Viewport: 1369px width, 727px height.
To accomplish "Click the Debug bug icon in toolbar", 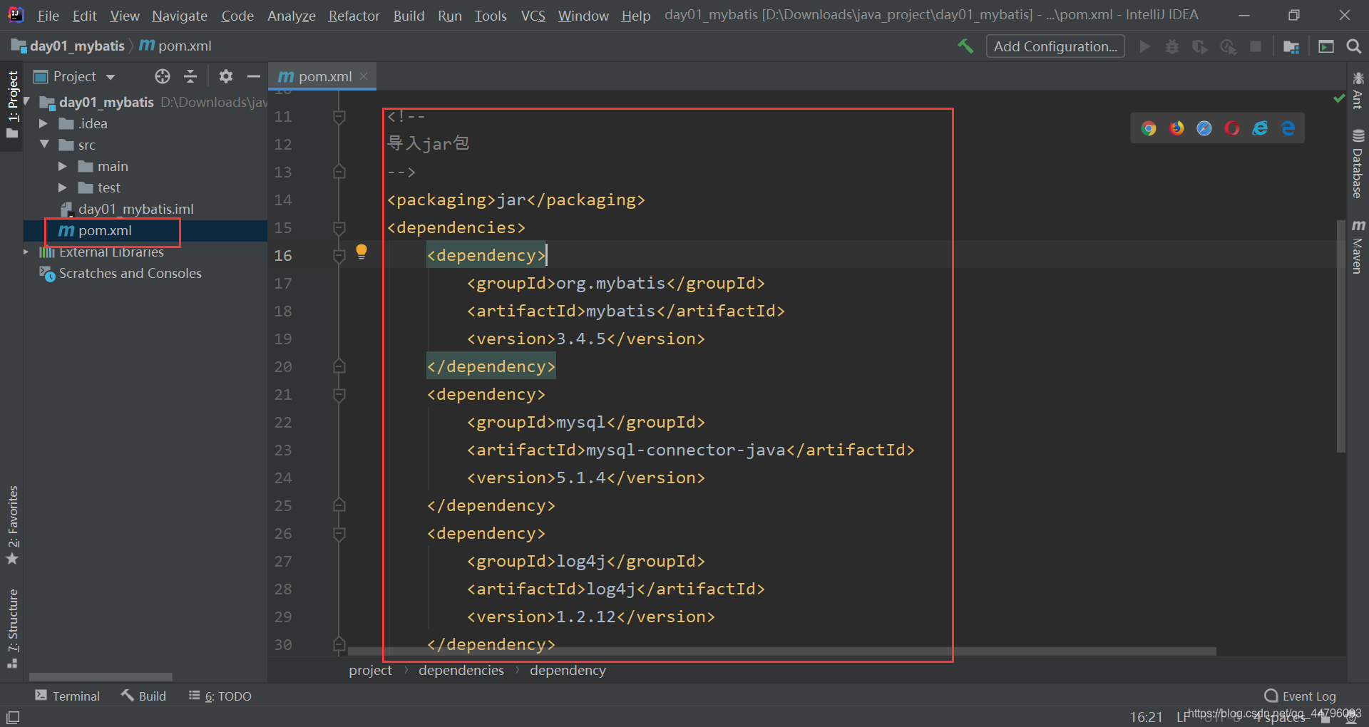I will click(x=1172, y=46).
